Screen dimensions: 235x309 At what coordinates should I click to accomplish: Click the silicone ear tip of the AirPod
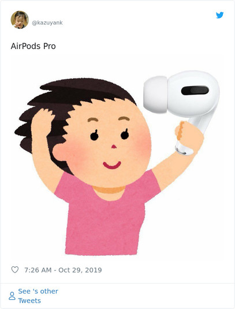click(155, 95)
